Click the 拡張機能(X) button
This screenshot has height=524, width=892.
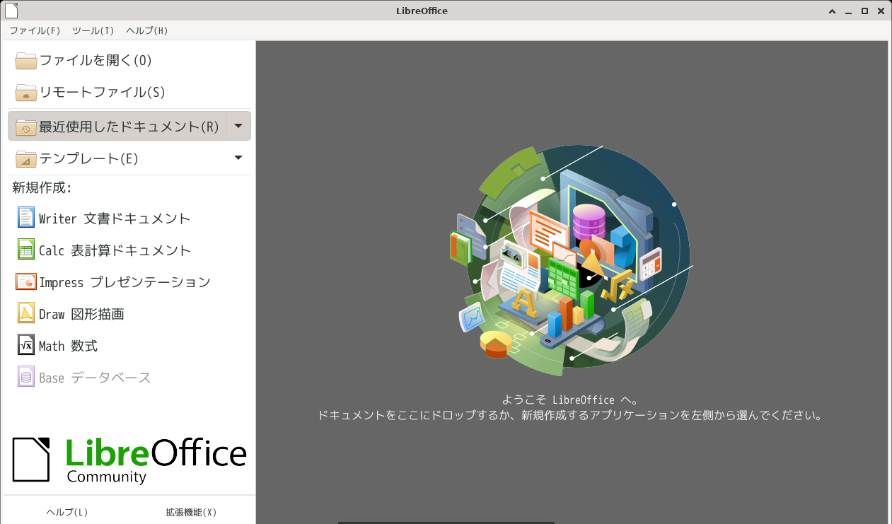tap(191, 512)
